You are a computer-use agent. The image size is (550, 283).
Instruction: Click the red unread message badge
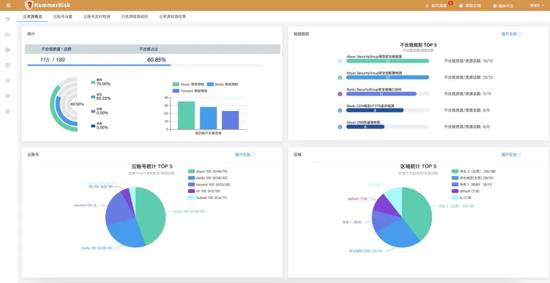click(450, 3)
